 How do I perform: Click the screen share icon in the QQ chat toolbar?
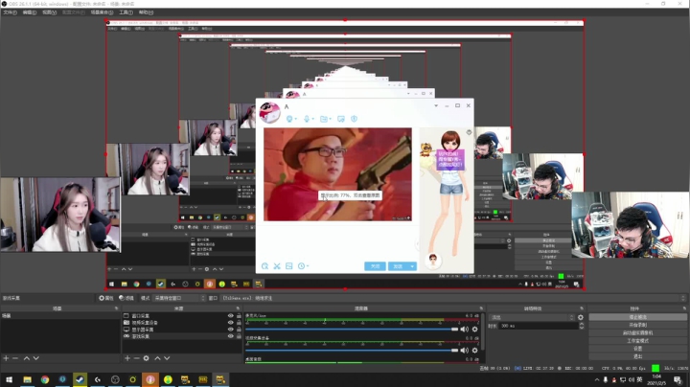[341, 119]
